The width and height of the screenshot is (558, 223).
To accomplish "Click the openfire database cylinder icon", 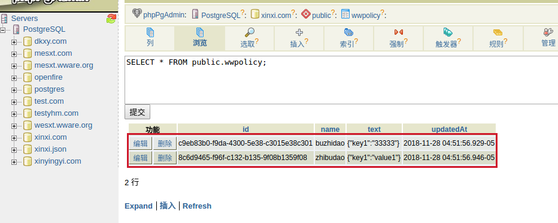I will tap(28, 78).
